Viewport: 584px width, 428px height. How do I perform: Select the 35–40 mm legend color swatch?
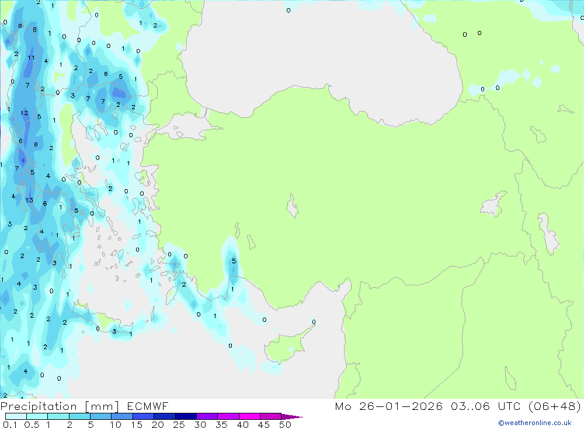(x=228, y=416)
